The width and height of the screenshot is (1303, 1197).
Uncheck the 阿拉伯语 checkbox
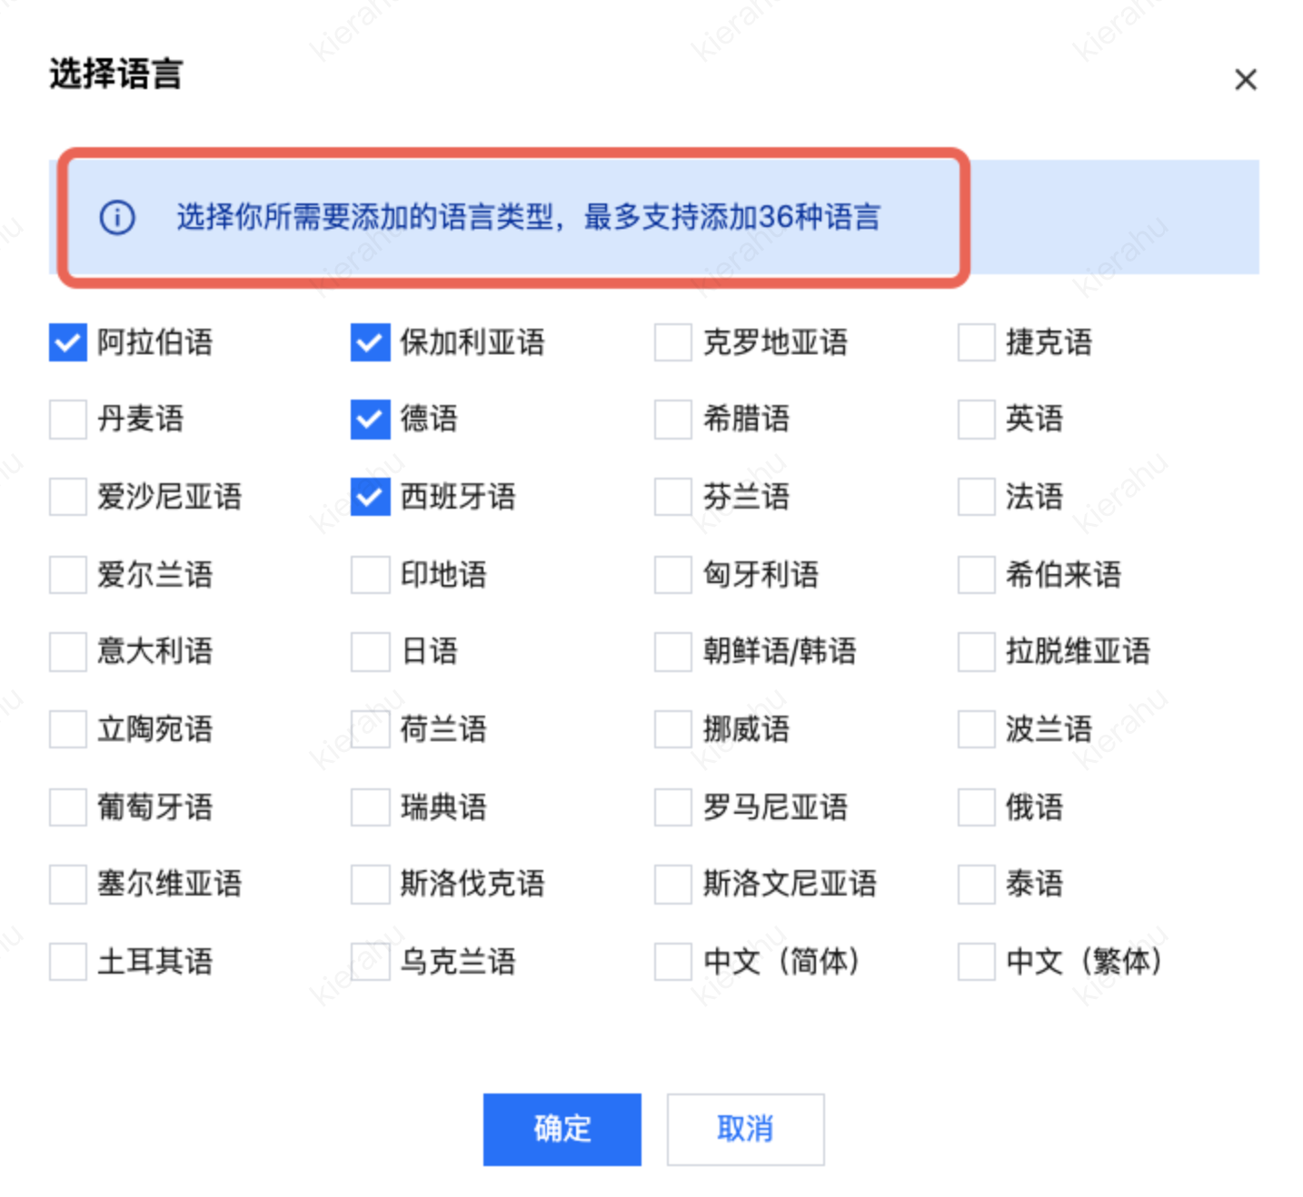(x=68, y=342)
